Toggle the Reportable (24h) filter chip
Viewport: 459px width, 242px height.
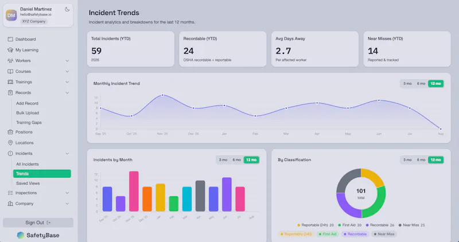click(x=296, y=234)
